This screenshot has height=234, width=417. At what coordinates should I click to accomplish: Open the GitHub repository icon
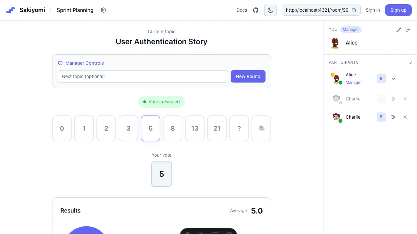click(256, 10)
